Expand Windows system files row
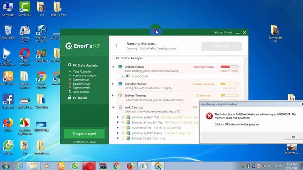The width and height of the screenshot is (303, 170). pos(118,117)
